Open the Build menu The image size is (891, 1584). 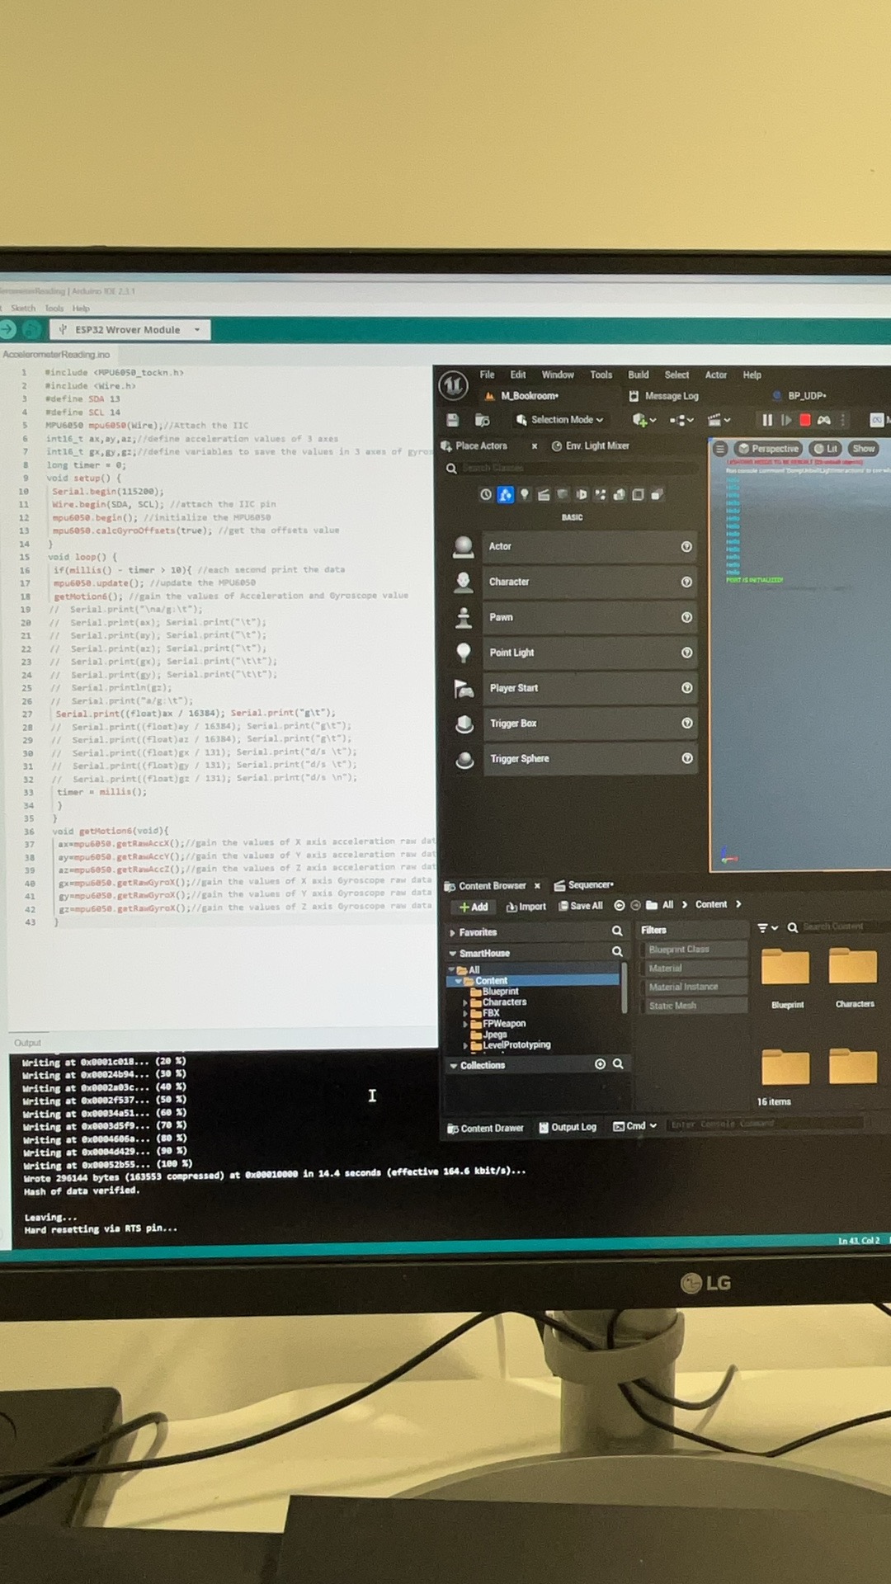[x=638, y=375]
